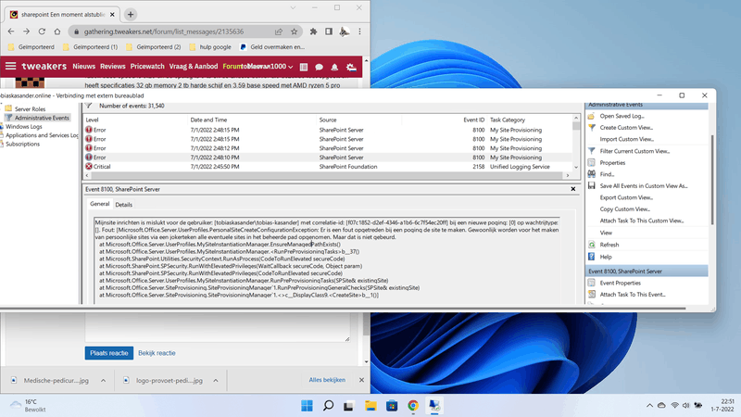741x417 pixels.
Task: Click event list scroll down arrow
Action: [x=575, y=167]
